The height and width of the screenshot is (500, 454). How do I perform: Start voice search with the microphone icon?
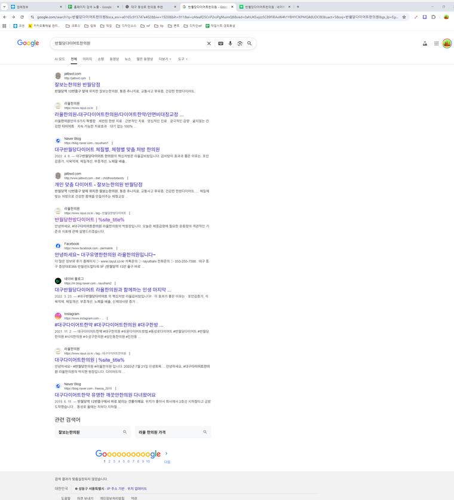click(230, 44)
